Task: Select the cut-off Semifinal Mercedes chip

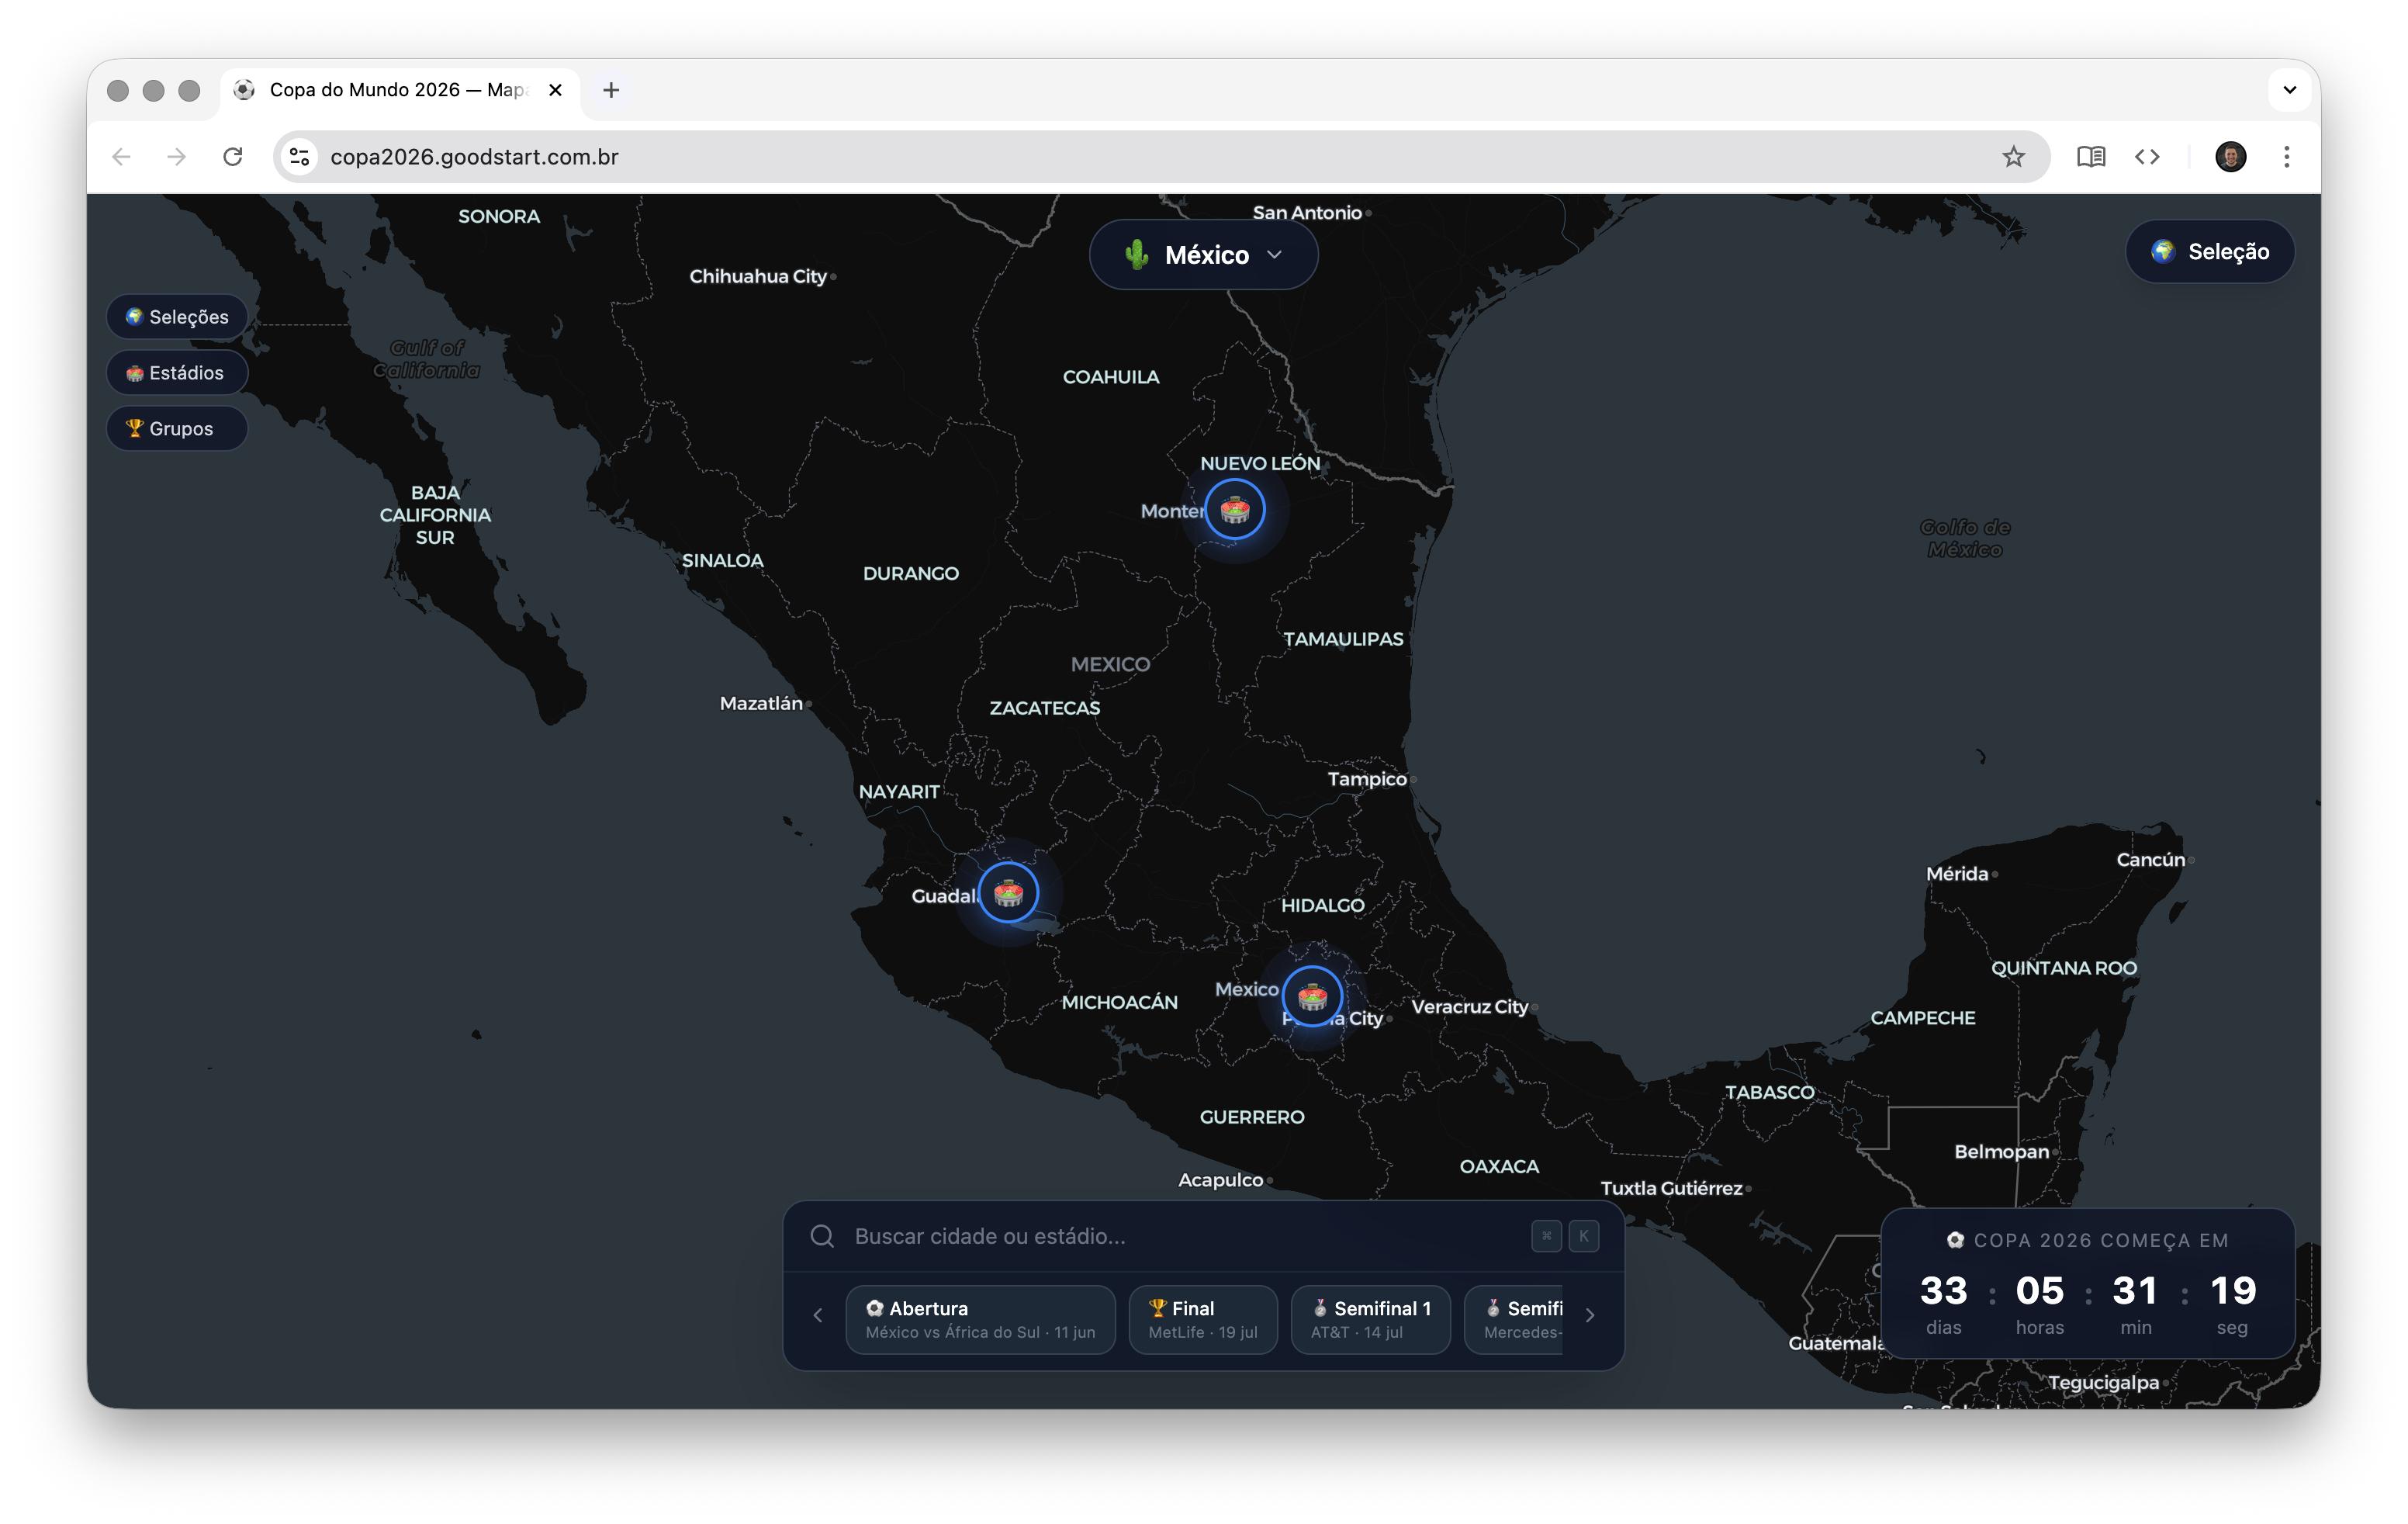Action: [1514, 1320]
